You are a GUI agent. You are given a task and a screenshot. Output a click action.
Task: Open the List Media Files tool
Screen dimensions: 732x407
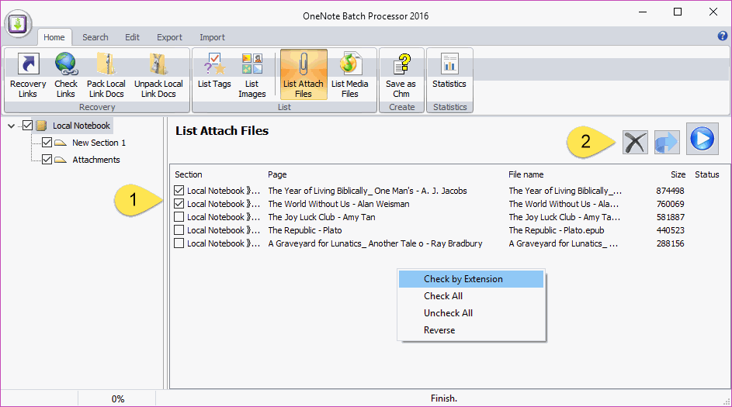pyautogui.click(x=349, y=75)
